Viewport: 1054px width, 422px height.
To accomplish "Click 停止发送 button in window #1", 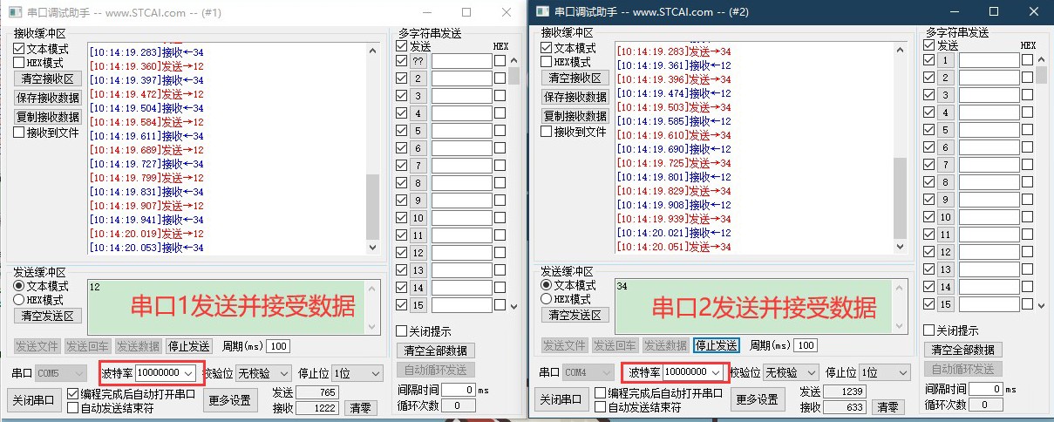I will [189, 346].
